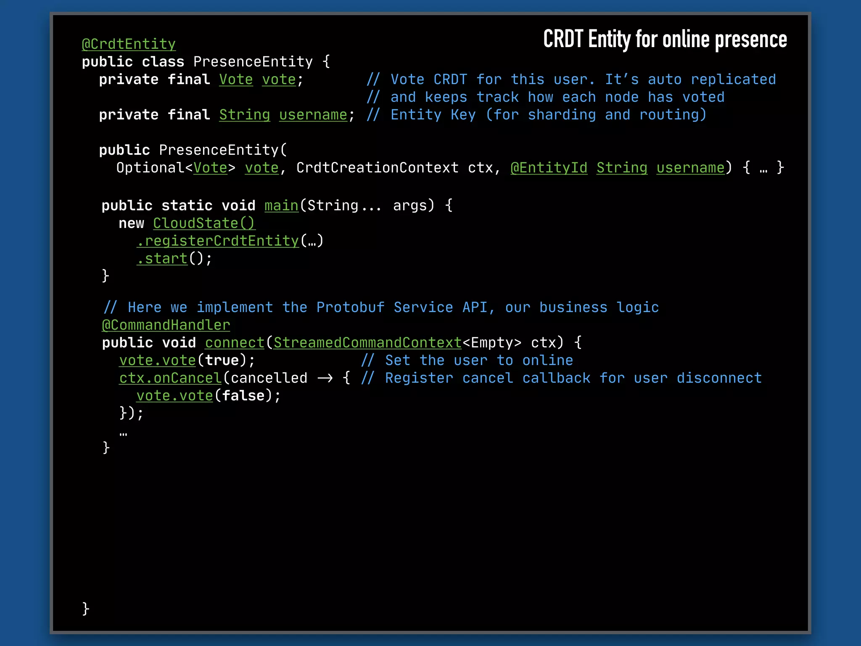The width and height of the screenshot is (861, 646).
Task: Click the comment 'and keeps track how each node has voted'
Action: (x=546, y=97)
